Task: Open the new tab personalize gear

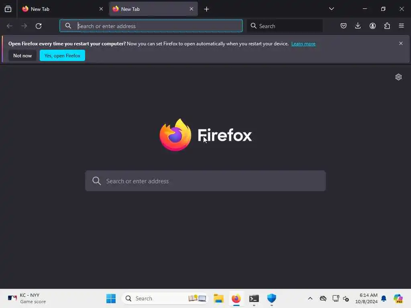Action: [399, 77]
